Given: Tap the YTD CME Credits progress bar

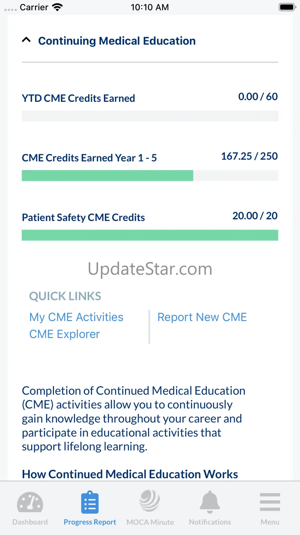Looking at the screenshot, I should click(150, 116).
